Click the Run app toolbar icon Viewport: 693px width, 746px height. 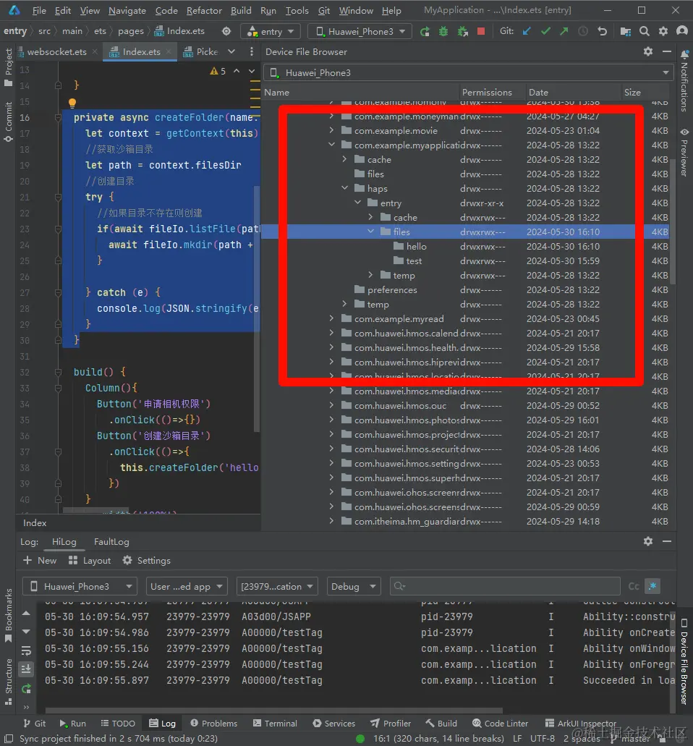(425, 31)
